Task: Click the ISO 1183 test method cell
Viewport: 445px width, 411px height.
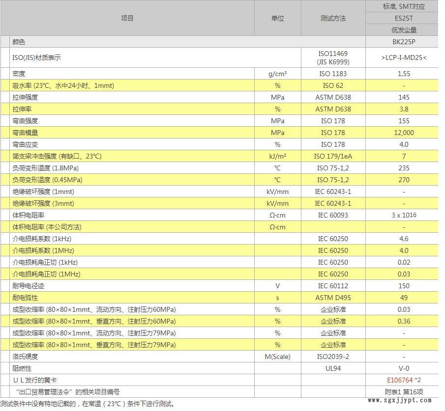Action: 330,74
